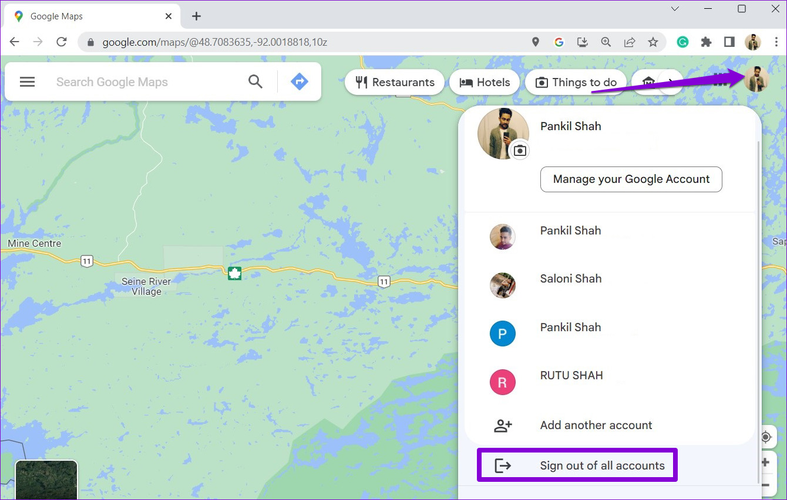Click the large Pankil Shah profile photo
The height and width of the screenshot is (500, 787).
point(503,134)
